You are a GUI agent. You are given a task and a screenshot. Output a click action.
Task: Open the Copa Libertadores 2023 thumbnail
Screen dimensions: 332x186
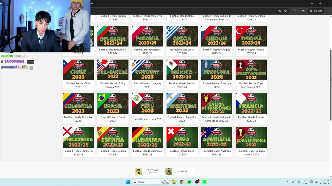pos(251,70)
